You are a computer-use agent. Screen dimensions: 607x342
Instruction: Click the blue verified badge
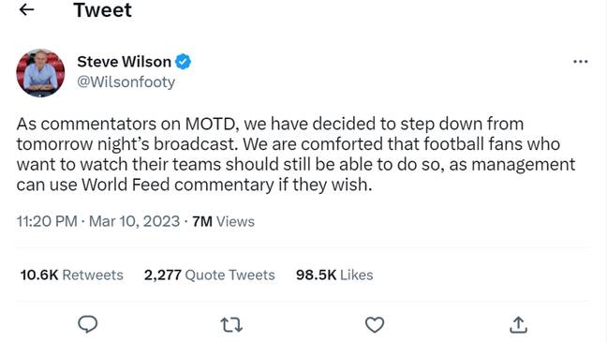[x=183, y=62]
